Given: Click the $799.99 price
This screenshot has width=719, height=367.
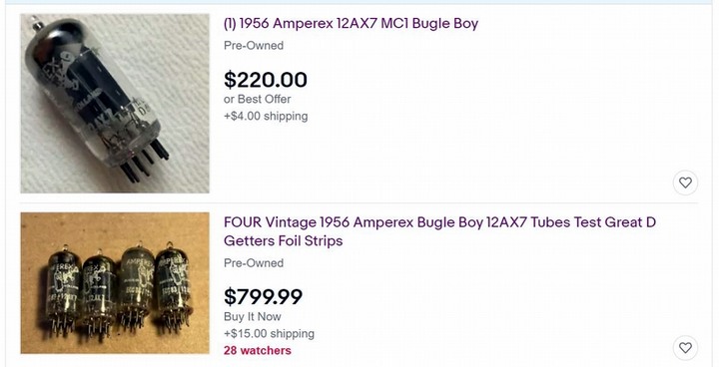Looking at the screenshot, I should pyautogui.click(x=264, y=297).
